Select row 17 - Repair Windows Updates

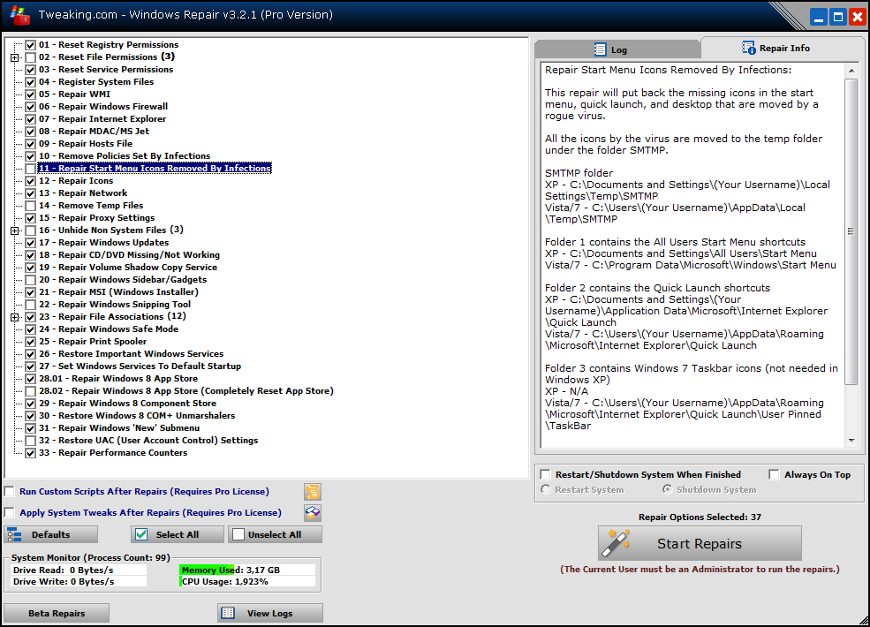click(x=103, y=243)
